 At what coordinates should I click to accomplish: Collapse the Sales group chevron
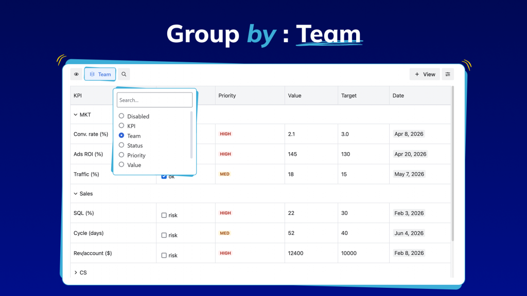click(76, 194)
